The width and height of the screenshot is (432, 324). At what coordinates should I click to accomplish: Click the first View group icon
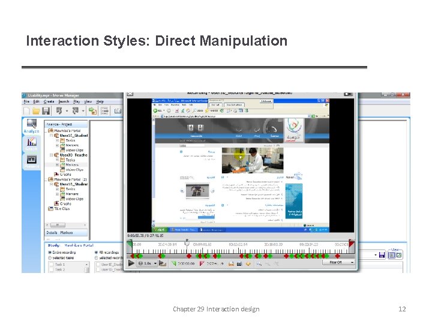tap(391, 255)
